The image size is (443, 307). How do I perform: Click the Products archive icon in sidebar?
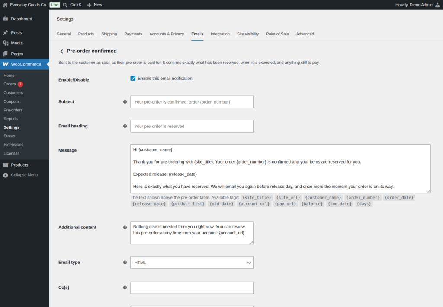point(6,165)
